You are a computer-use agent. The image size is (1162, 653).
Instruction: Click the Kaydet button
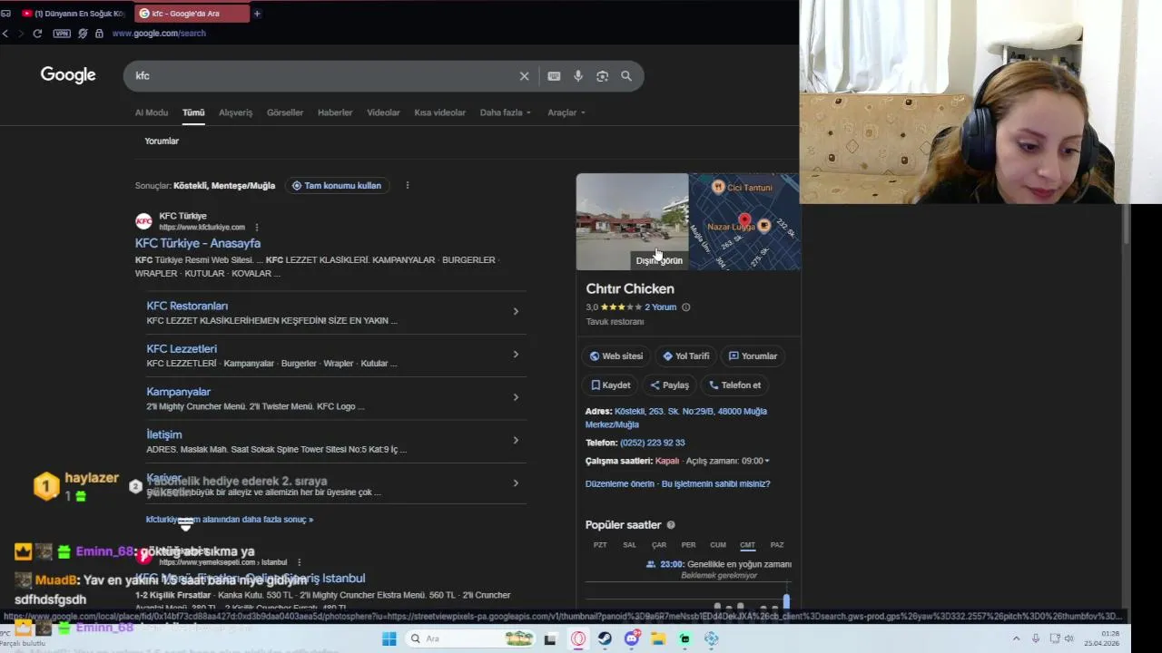(611, 385)
